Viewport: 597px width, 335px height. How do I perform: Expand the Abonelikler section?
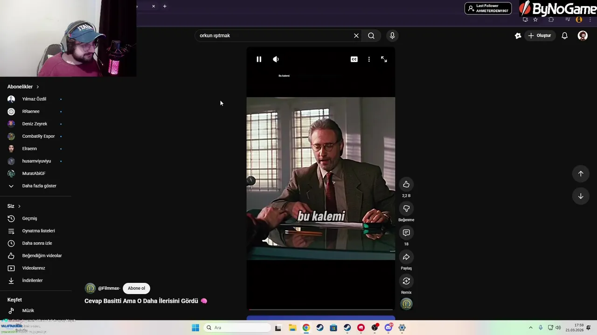[23, 87]
